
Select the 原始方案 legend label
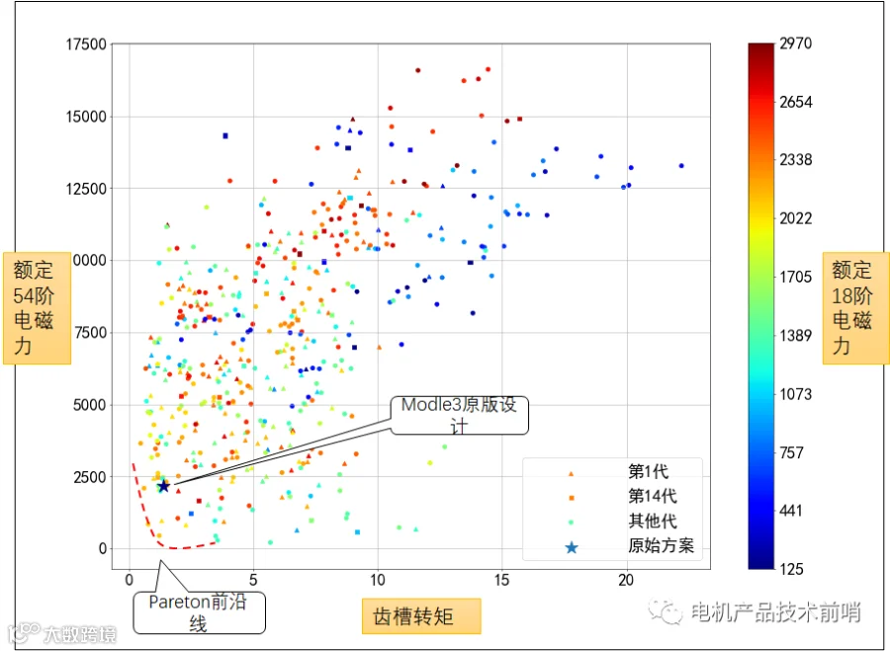click(661, 545)
